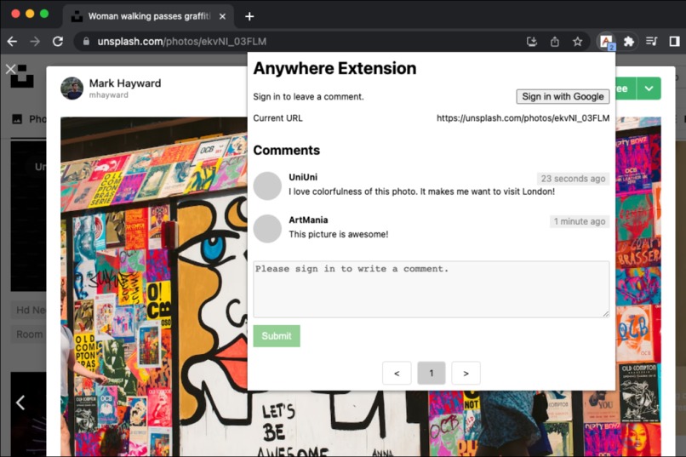
Task: Click the ArtMania username
Action: pos(308,220)
